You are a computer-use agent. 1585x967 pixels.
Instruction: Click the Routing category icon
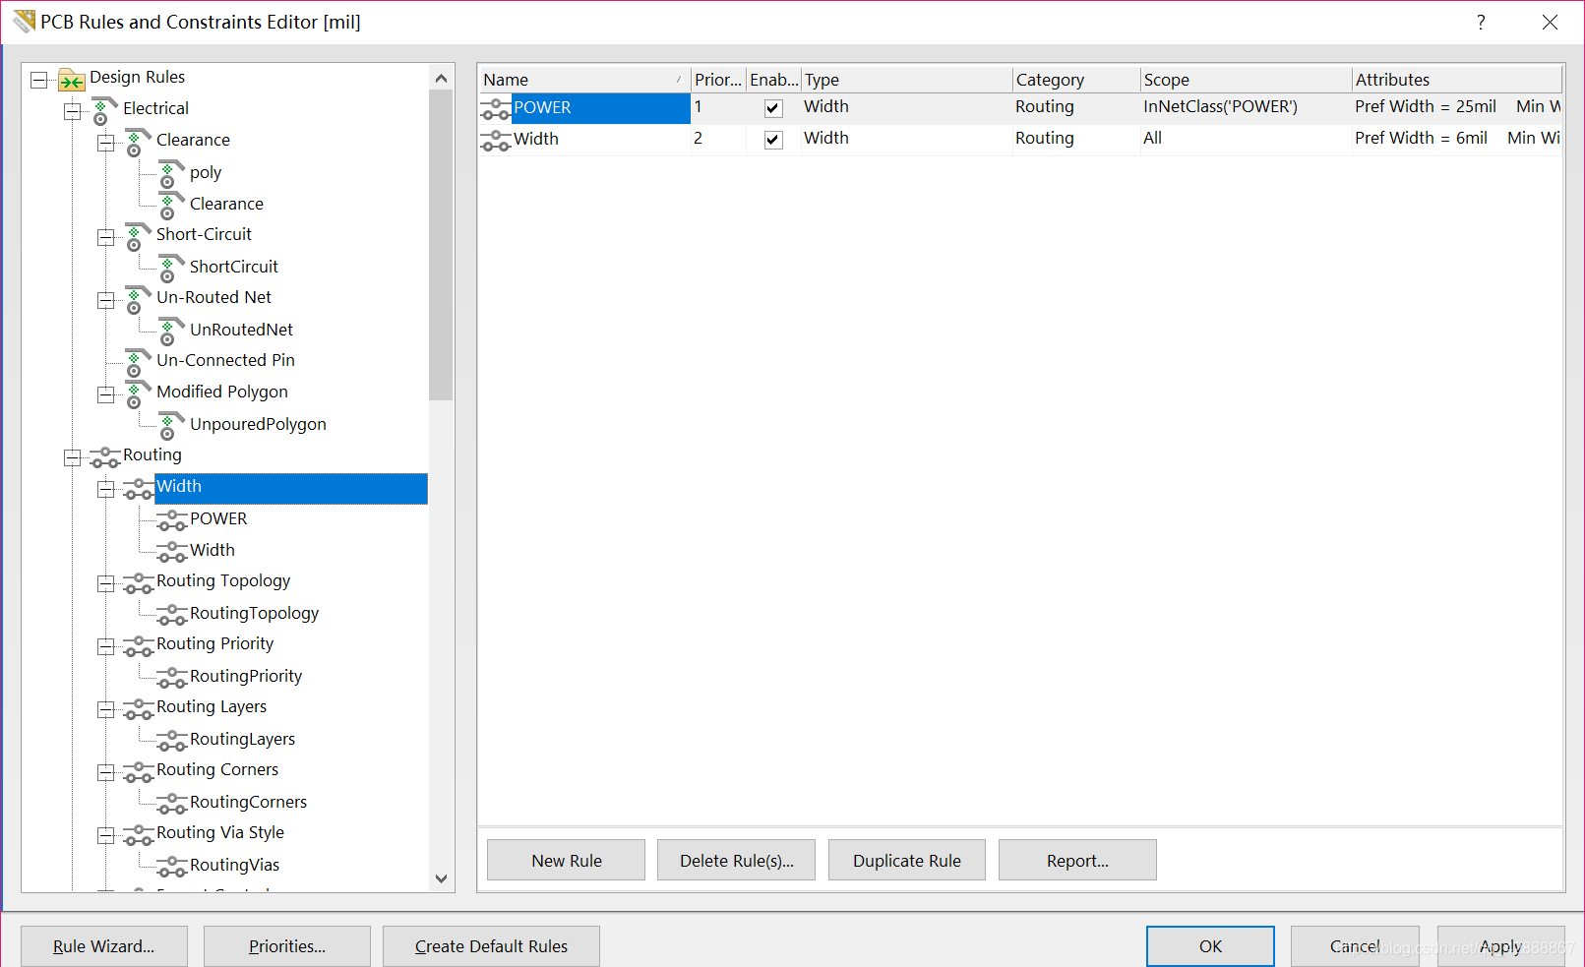[x=104, y=457]
